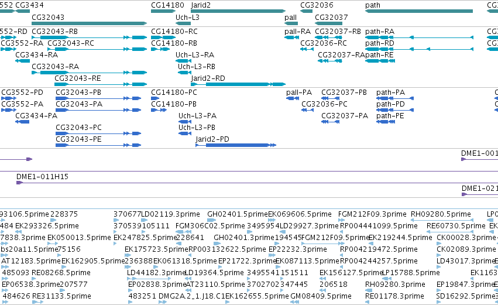Viewport: 498px width, 305px height.
Task: Click the CG3434 gene label
Action: [29, 5]
